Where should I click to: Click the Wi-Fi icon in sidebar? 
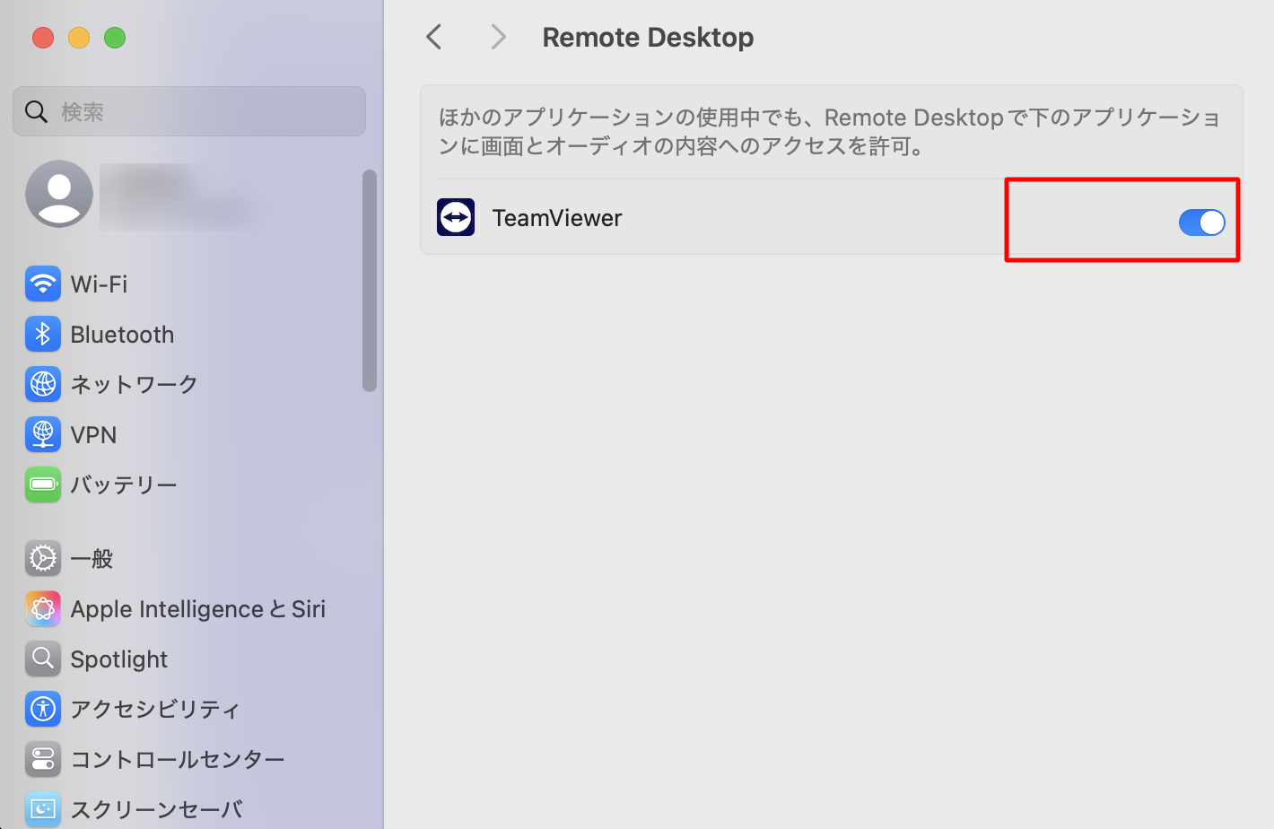pos(43,284)
